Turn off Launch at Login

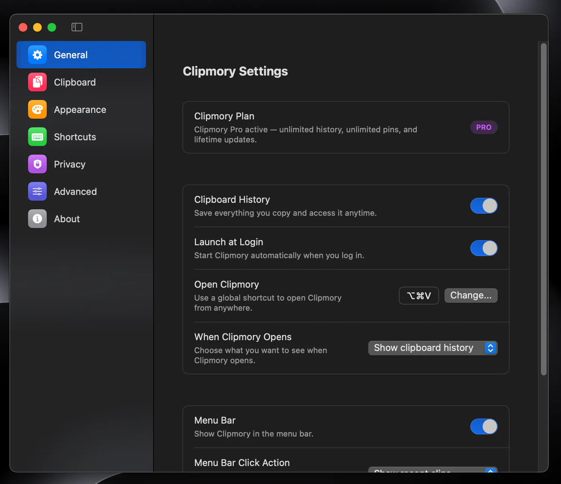[x=484, y=248]
